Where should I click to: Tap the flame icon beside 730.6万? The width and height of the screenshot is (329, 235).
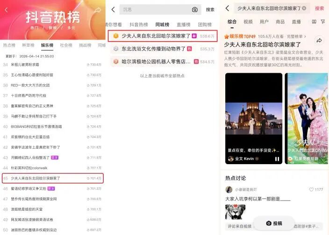tap(88, 65)
